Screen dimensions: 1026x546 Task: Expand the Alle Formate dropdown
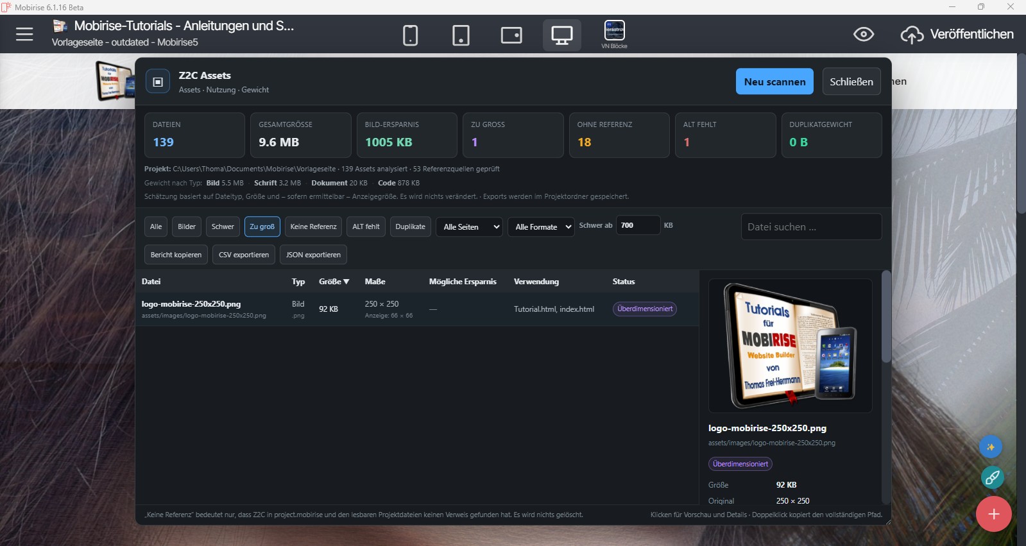point(541,226)
